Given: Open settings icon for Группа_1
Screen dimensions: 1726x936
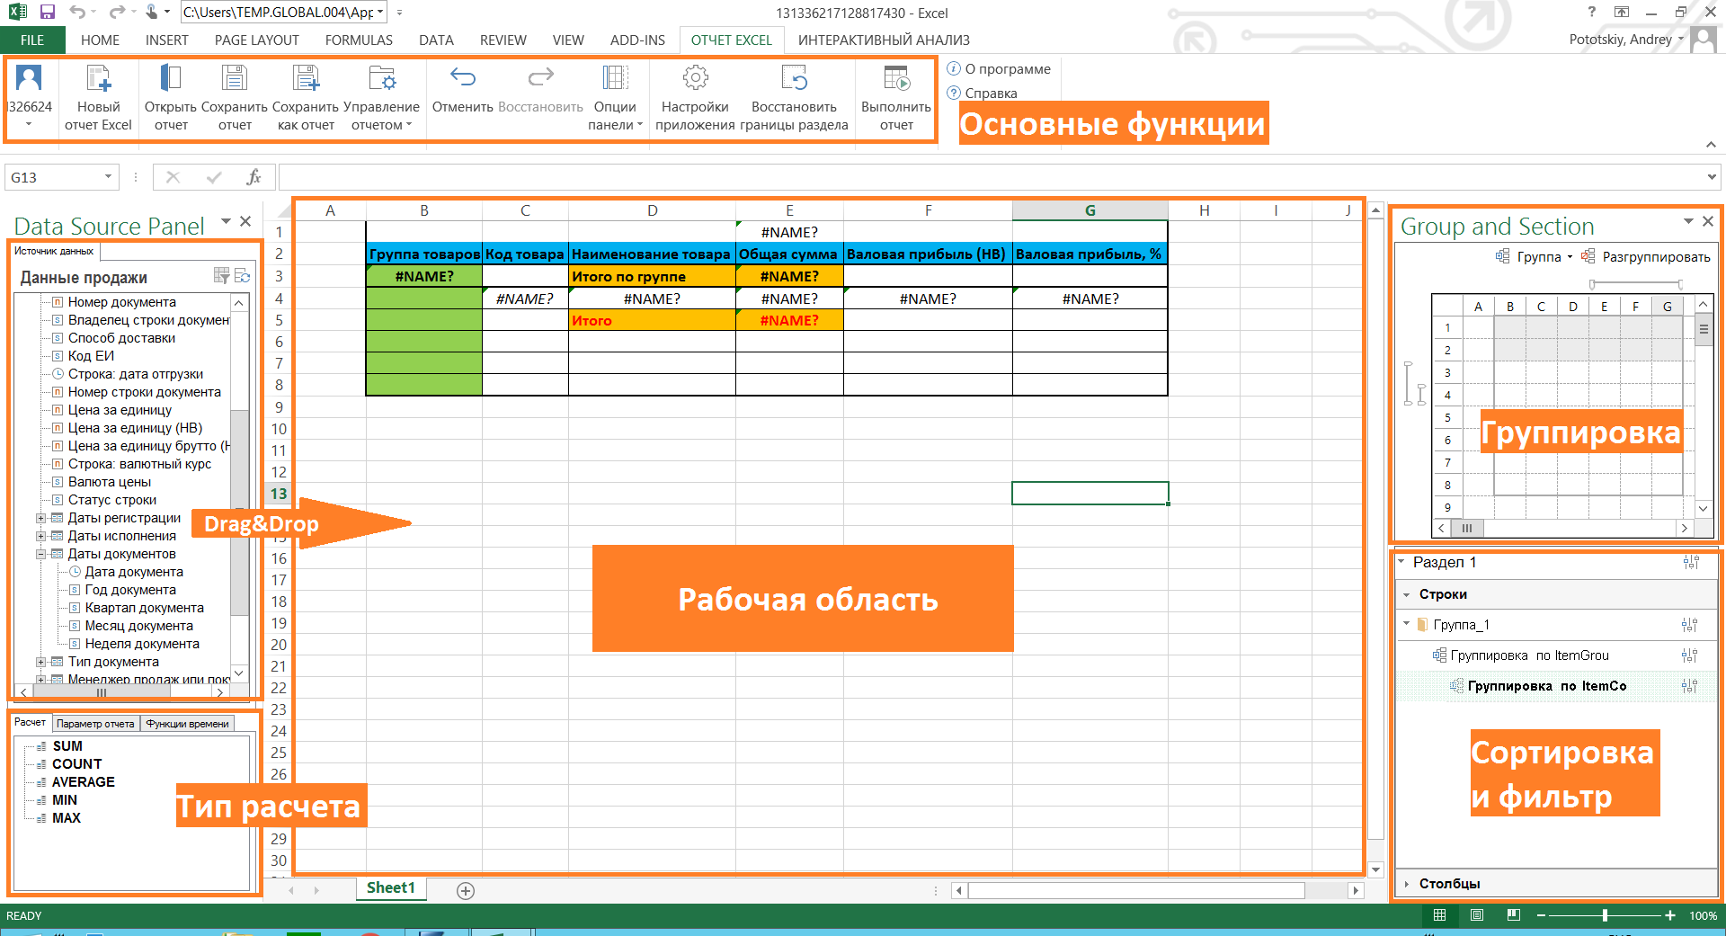Looking at the screenshot, I should 1690,625.
